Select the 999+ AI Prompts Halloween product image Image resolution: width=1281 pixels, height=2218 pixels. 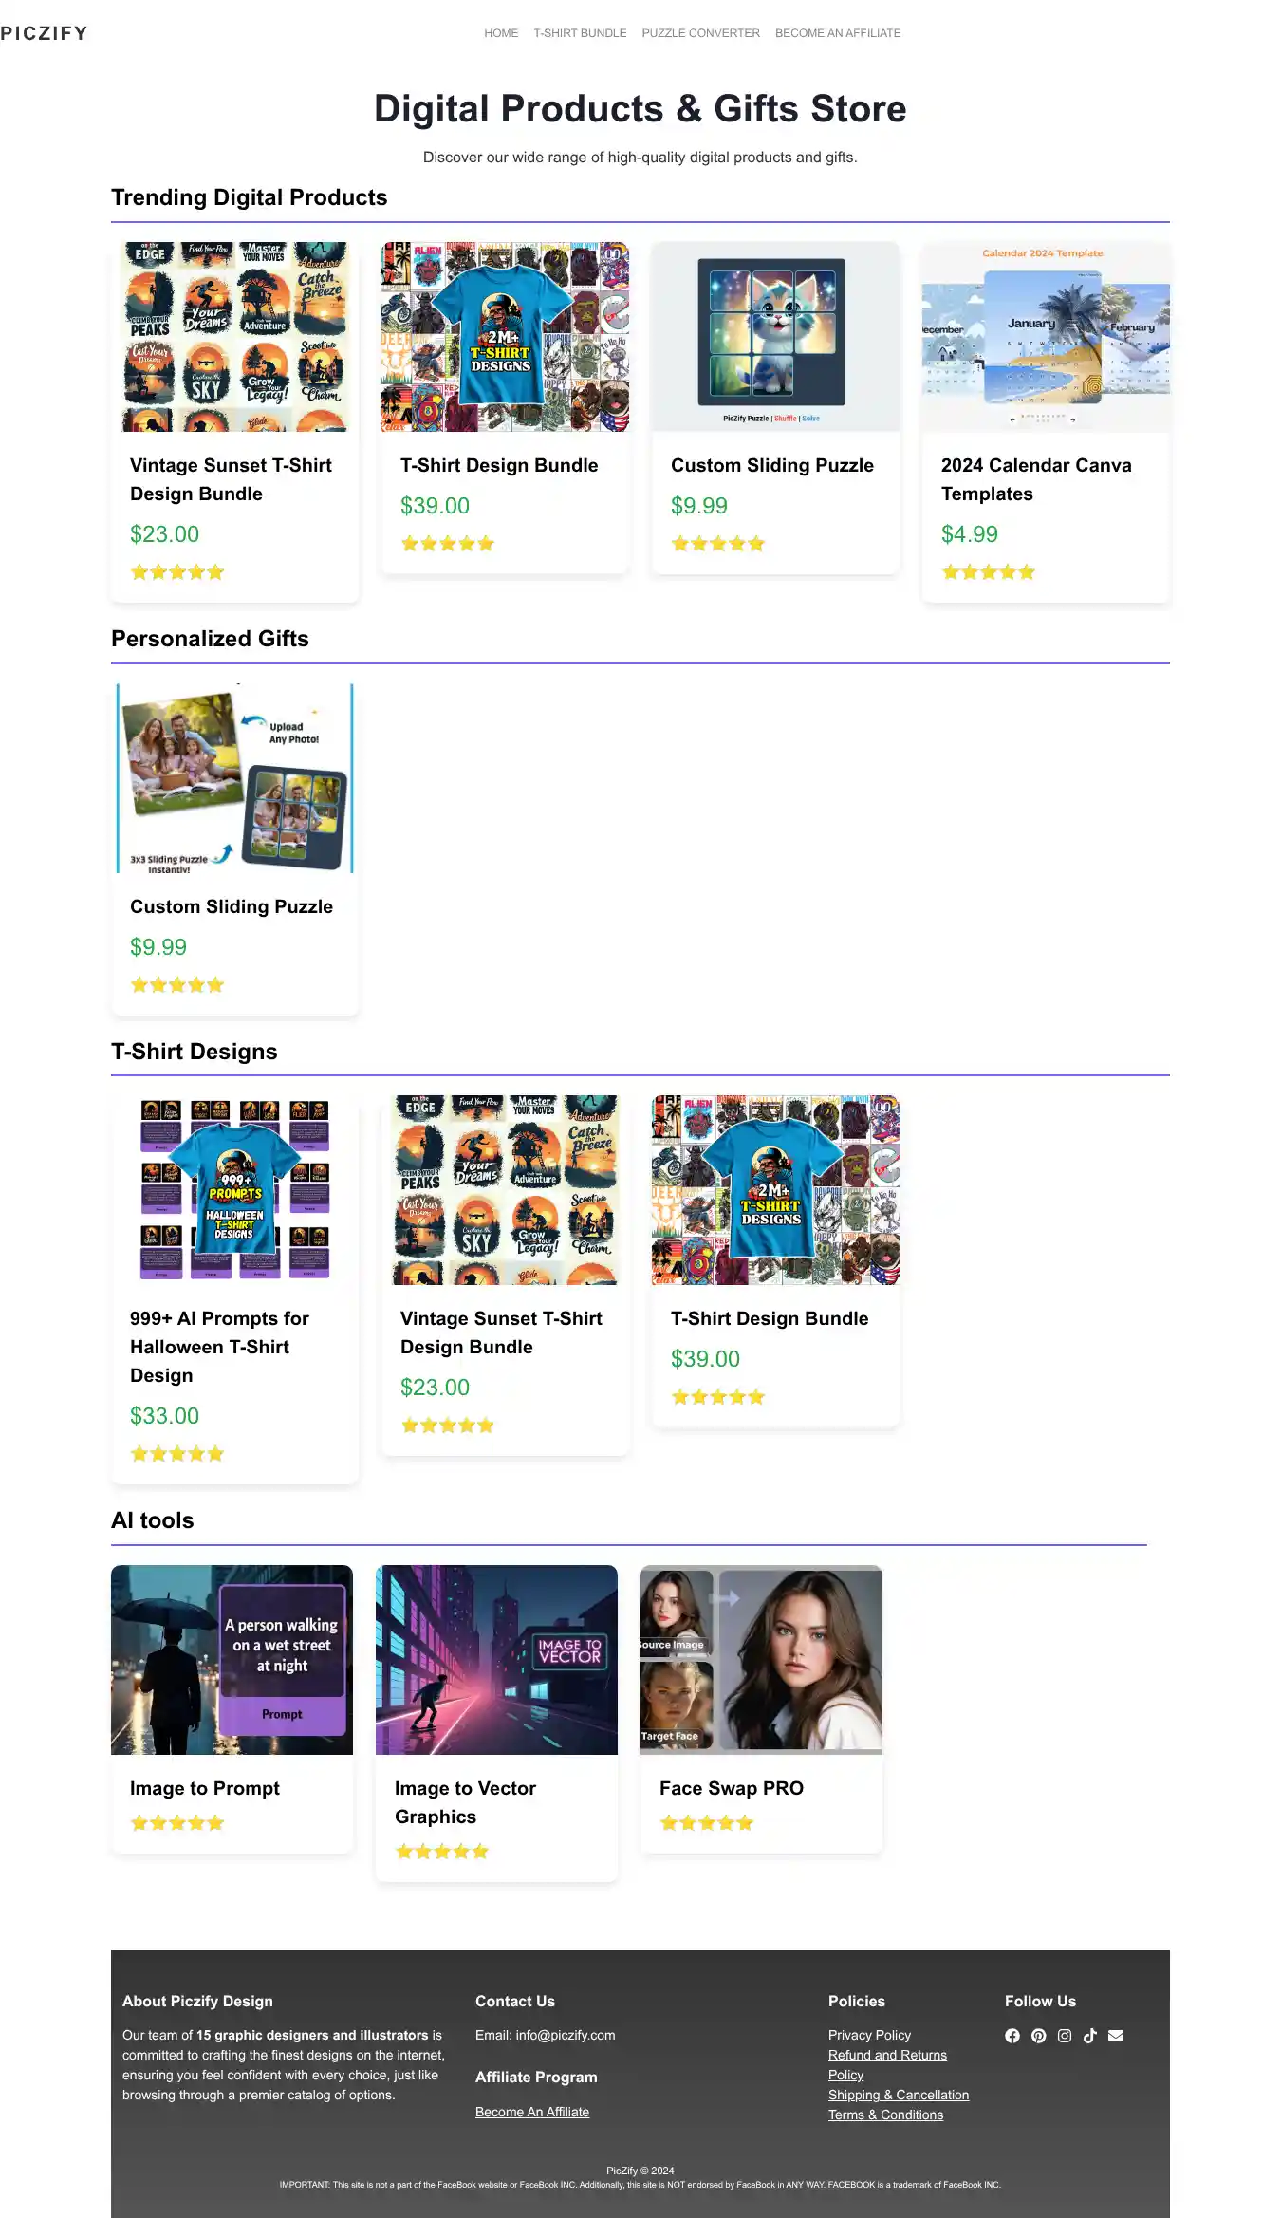[234, 1190]
